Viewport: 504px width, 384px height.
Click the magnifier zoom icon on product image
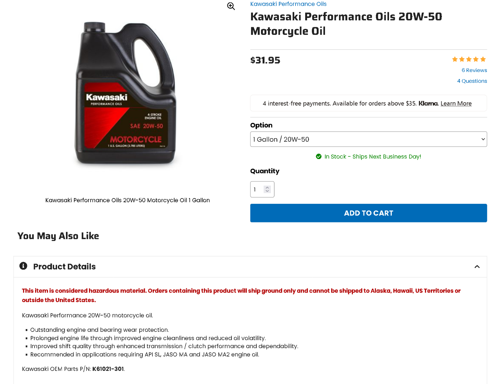231,6
